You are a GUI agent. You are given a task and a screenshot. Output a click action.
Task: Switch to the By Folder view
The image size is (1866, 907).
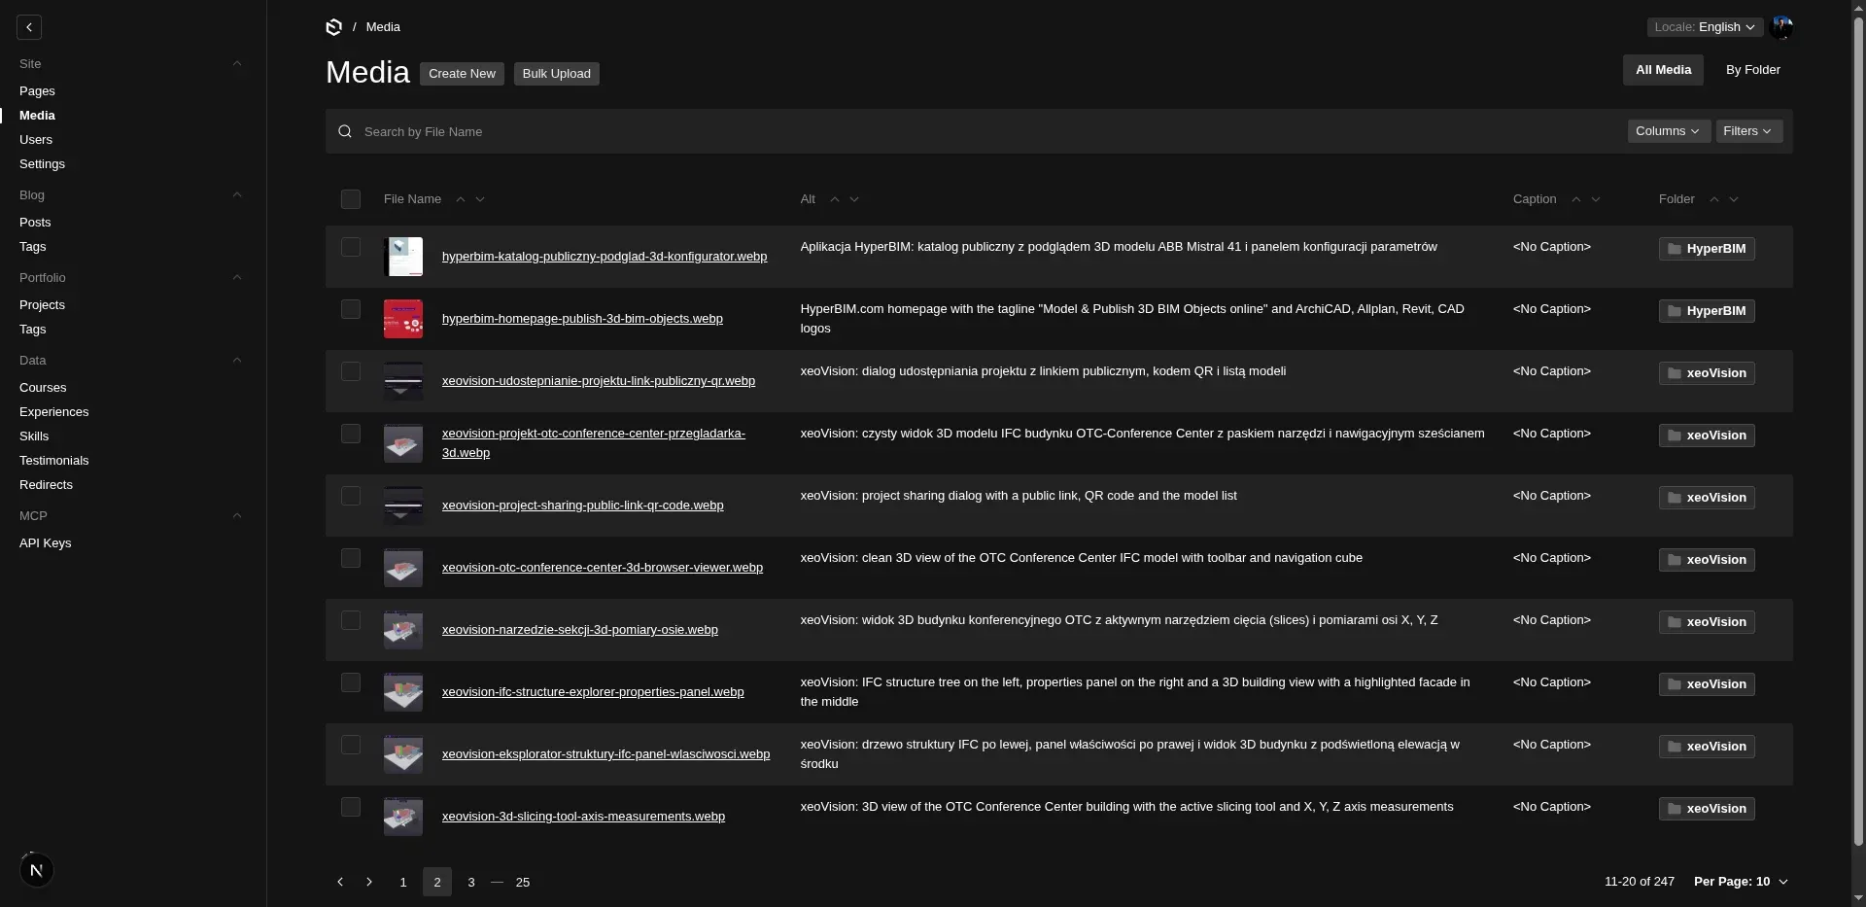(x=1752, y=70)
